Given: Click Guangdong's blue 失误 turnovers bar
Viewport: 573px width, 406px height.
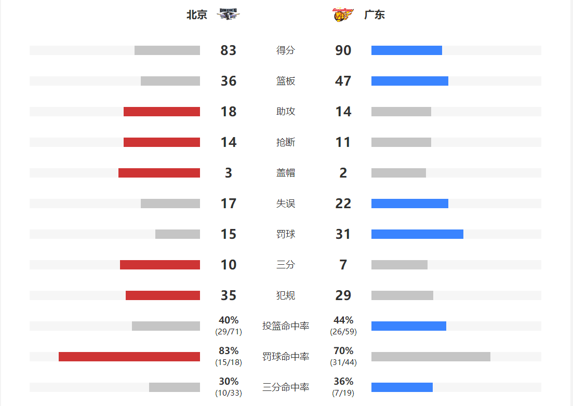Looking at the screenshot, I should coord(410,204).
